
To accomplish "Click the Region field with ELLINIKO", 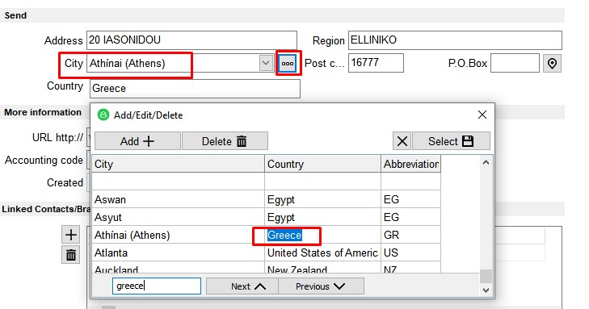I will 455,40.
